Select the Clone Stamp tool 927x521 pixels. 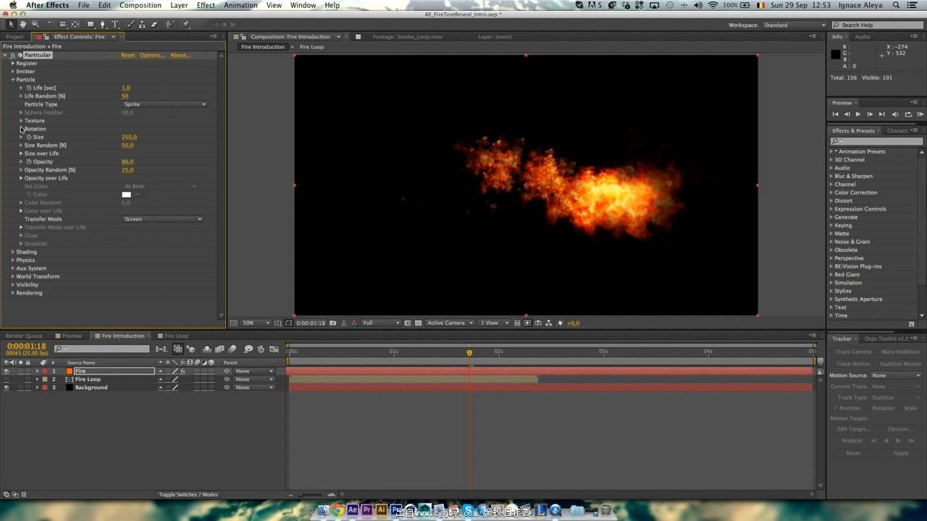pyautogui.click(x=142, y=25)
